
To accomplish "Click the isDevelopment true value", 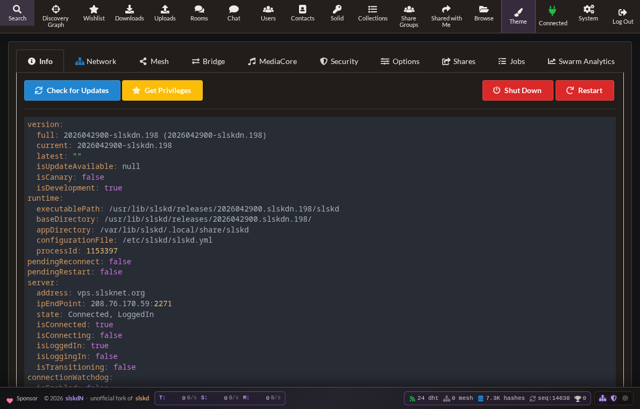I will [113, 188].
